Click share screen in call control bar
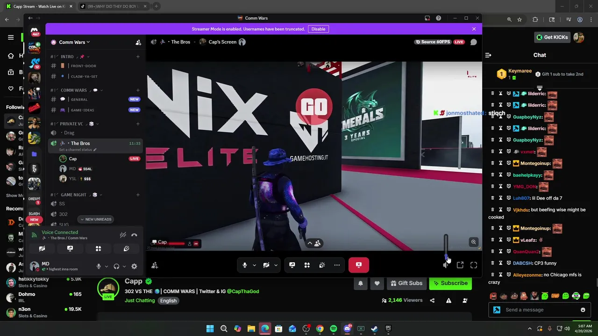Viewport: 598px width, 336px height. point(292,265)
